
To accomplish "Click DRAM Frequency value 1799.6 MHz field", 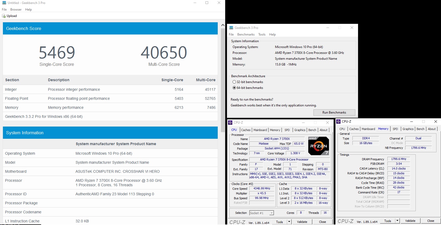I will tap(399, 159).
